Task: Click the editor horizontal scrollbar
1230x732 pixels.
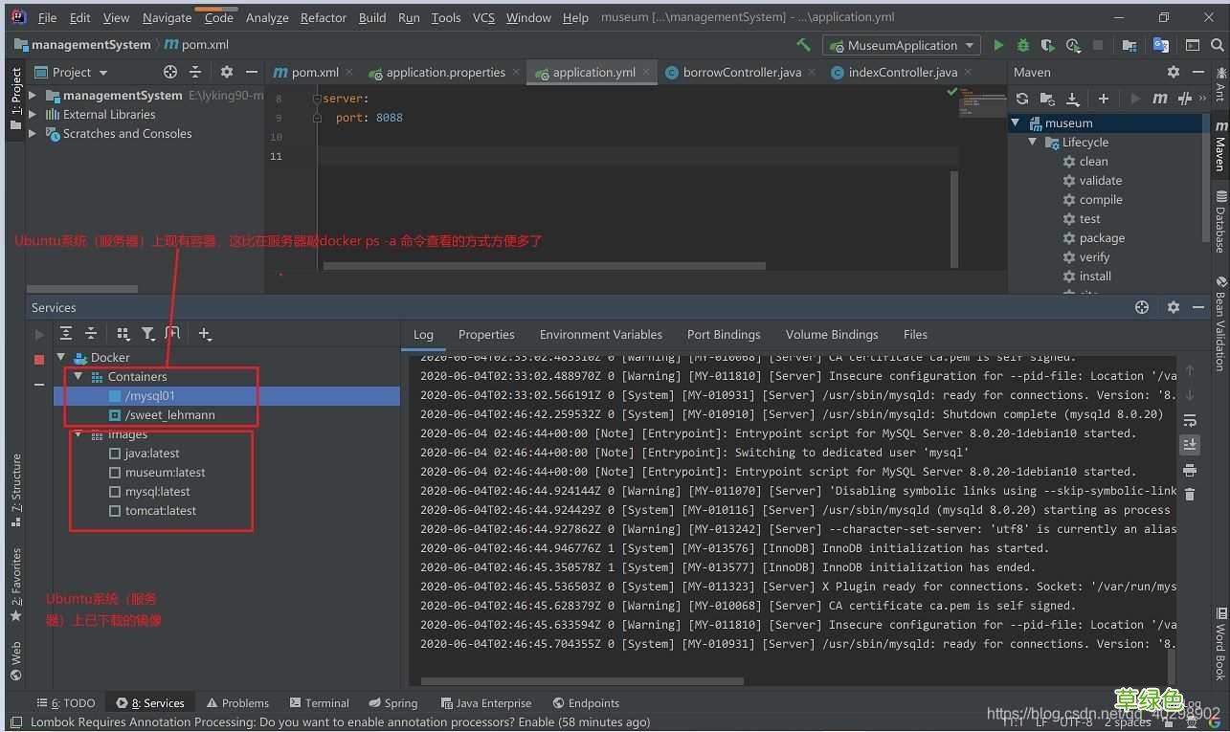Action: (543, 266)
